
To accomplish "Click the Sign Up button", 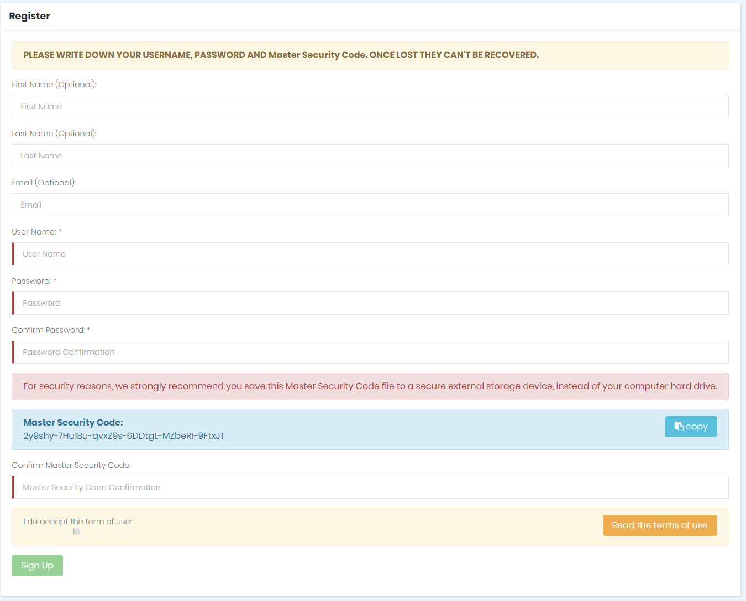I will pos(37,566).
